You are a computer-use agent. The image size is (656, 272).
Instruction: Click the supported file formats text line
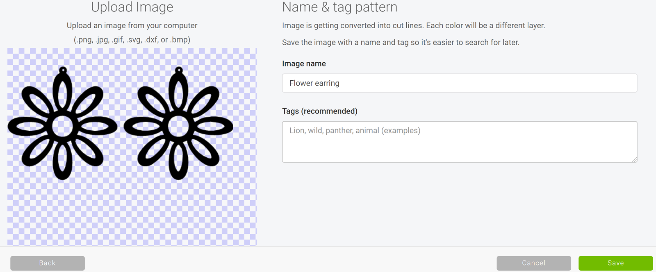[x=132, y=40]
